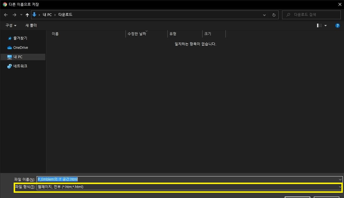Click the 새 폴더 button
The width and height of the screenshot is (344, 198).
31,25
